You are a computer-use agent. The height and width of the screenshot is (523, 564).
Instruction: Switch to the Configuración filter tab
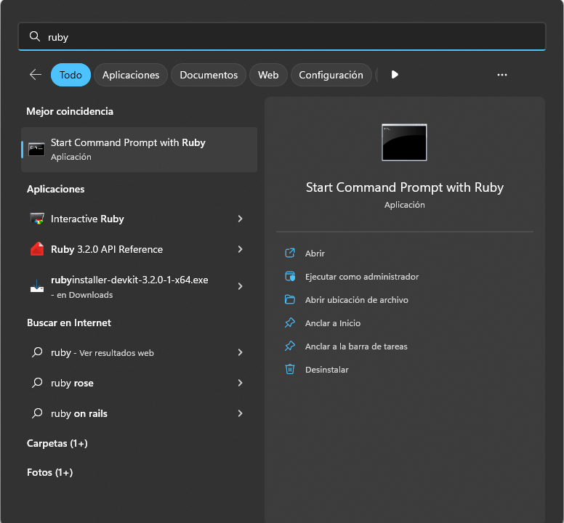pos(331,75)
